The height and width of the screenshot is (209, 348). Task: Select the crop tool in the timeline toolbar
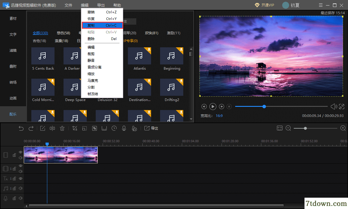point(75,128)
